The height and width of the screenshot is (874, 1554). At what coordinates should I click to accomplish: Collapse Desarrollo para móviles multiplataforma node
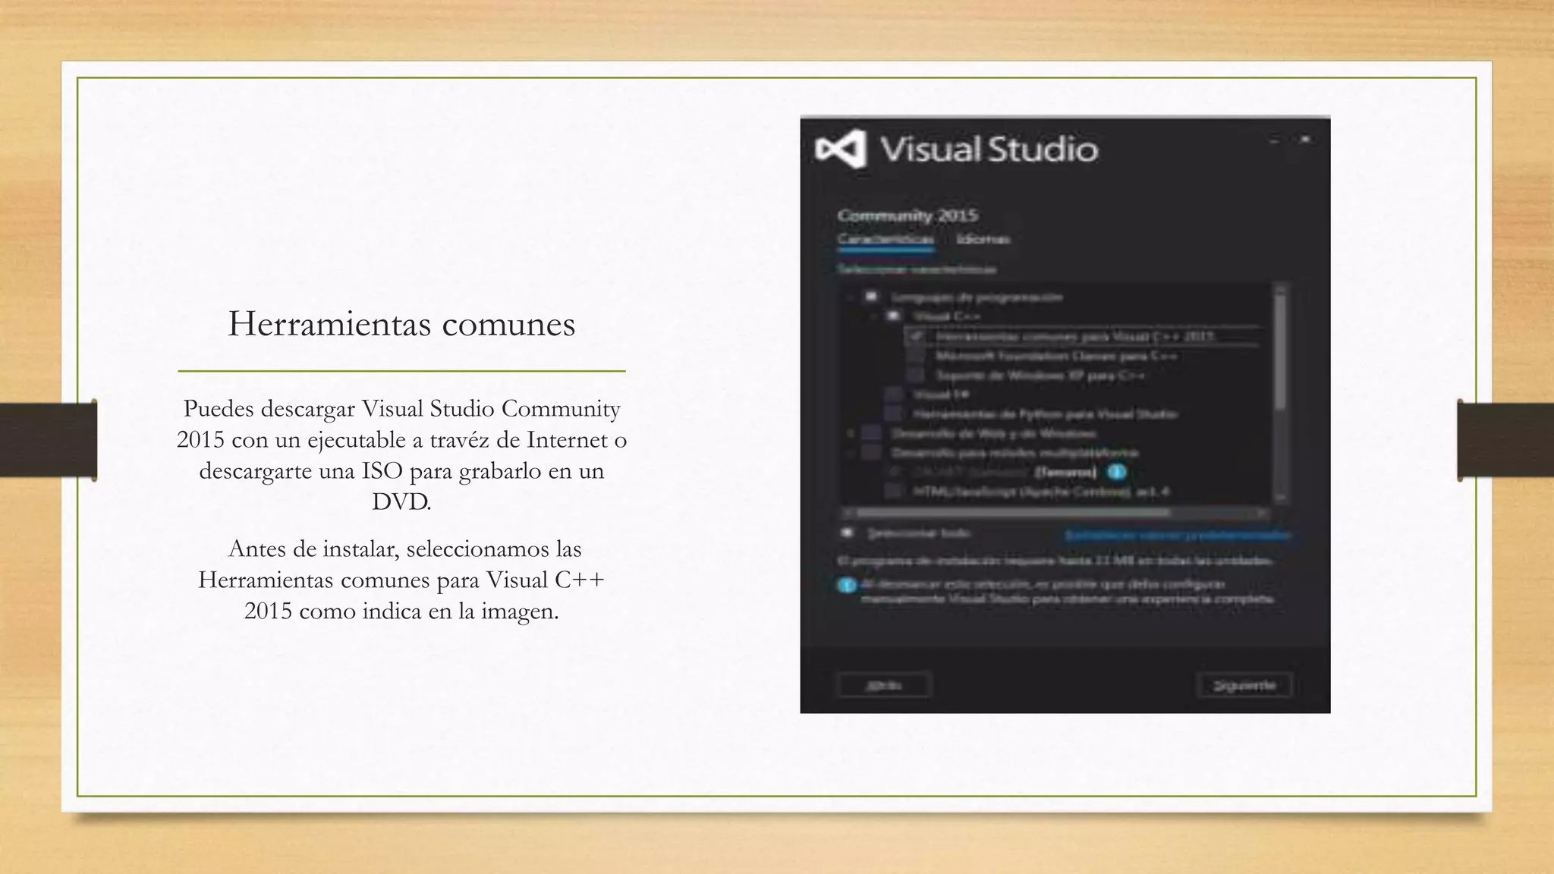pos(851,453)
